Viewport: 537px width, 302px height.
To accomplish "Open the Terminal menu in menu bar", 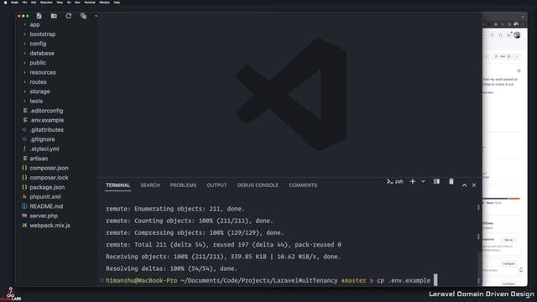I will [x=90, y=3].
